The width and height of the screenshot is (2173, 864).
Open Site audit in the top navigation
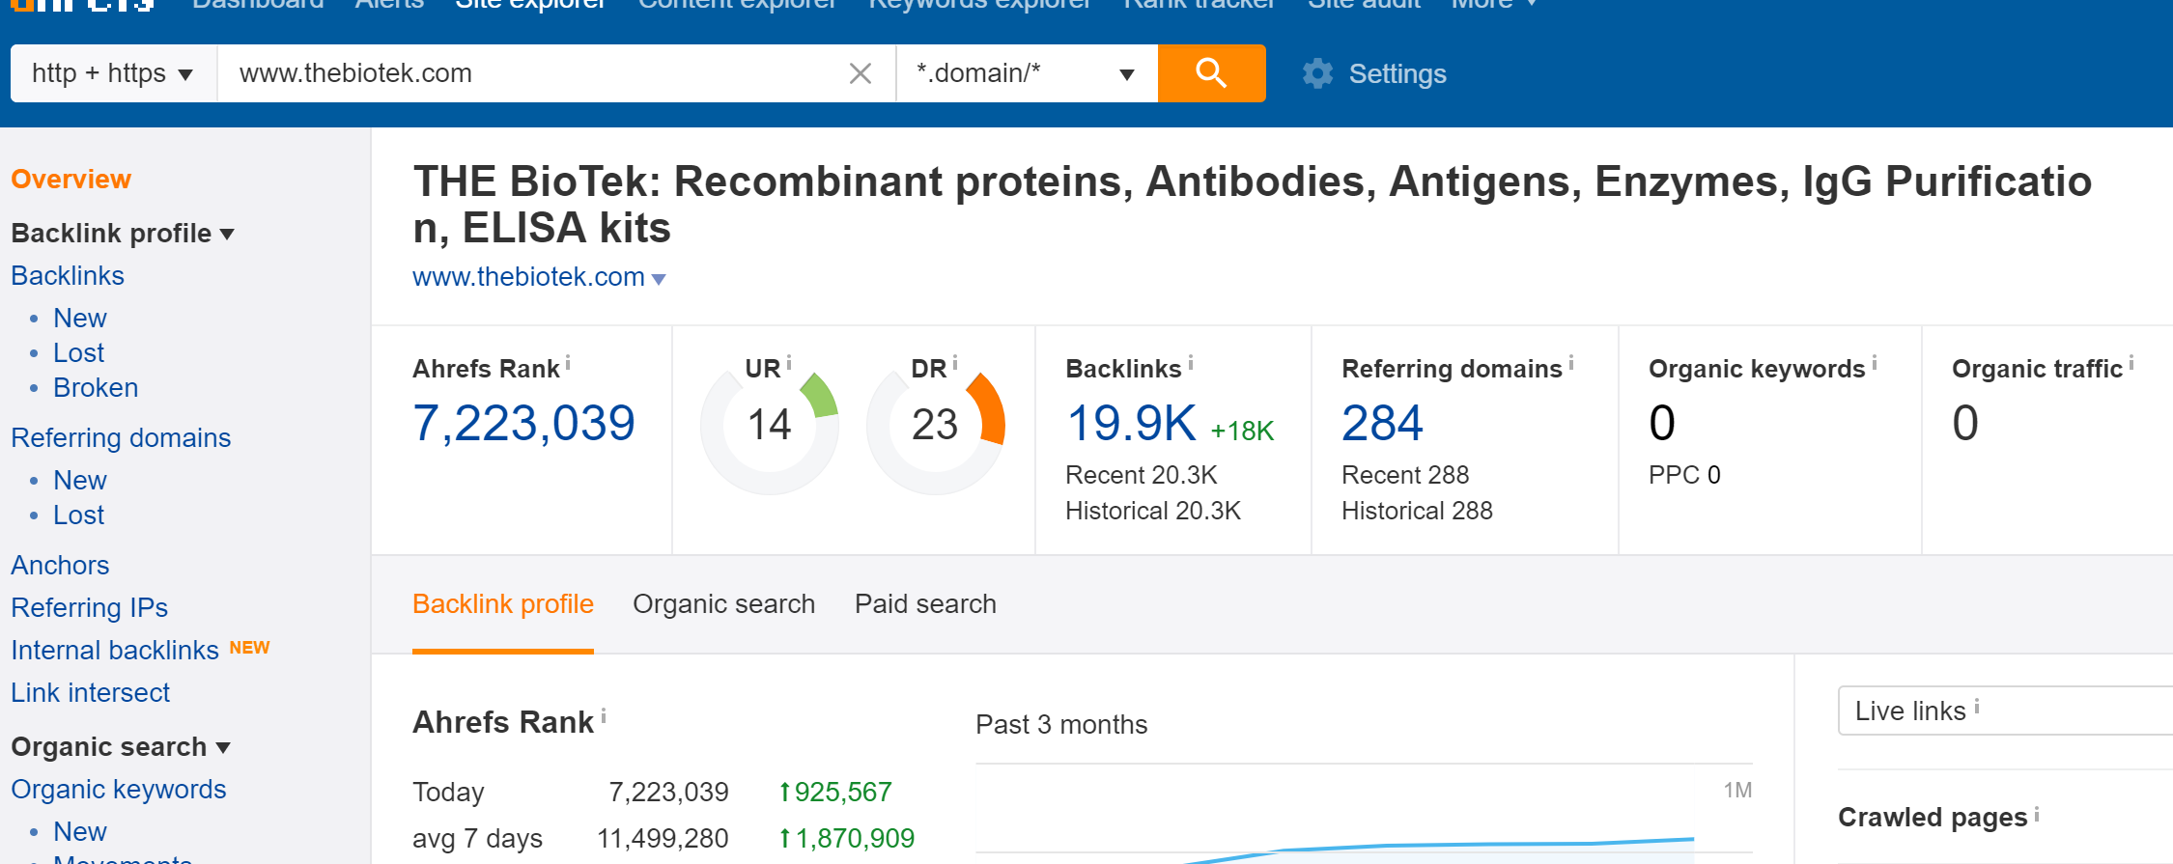pyautogui.click(x=1364, y=4)
